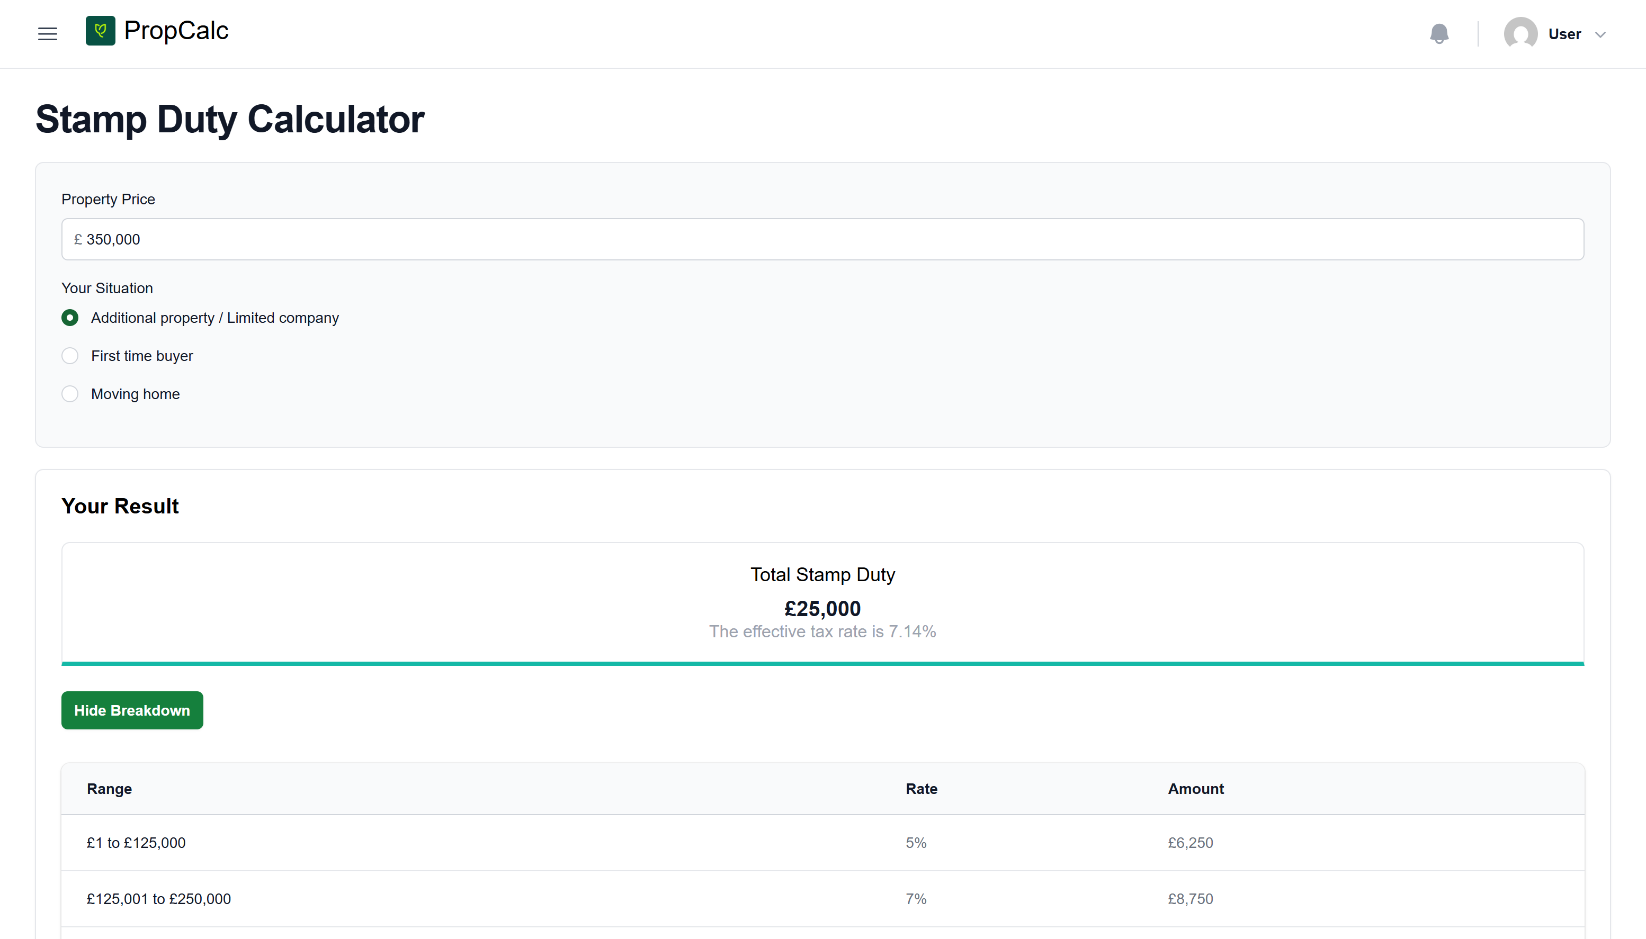Viewport: 1646px width, 939px height.
Task: Select Additional property / Limited company option
Action: coord(70,318)
